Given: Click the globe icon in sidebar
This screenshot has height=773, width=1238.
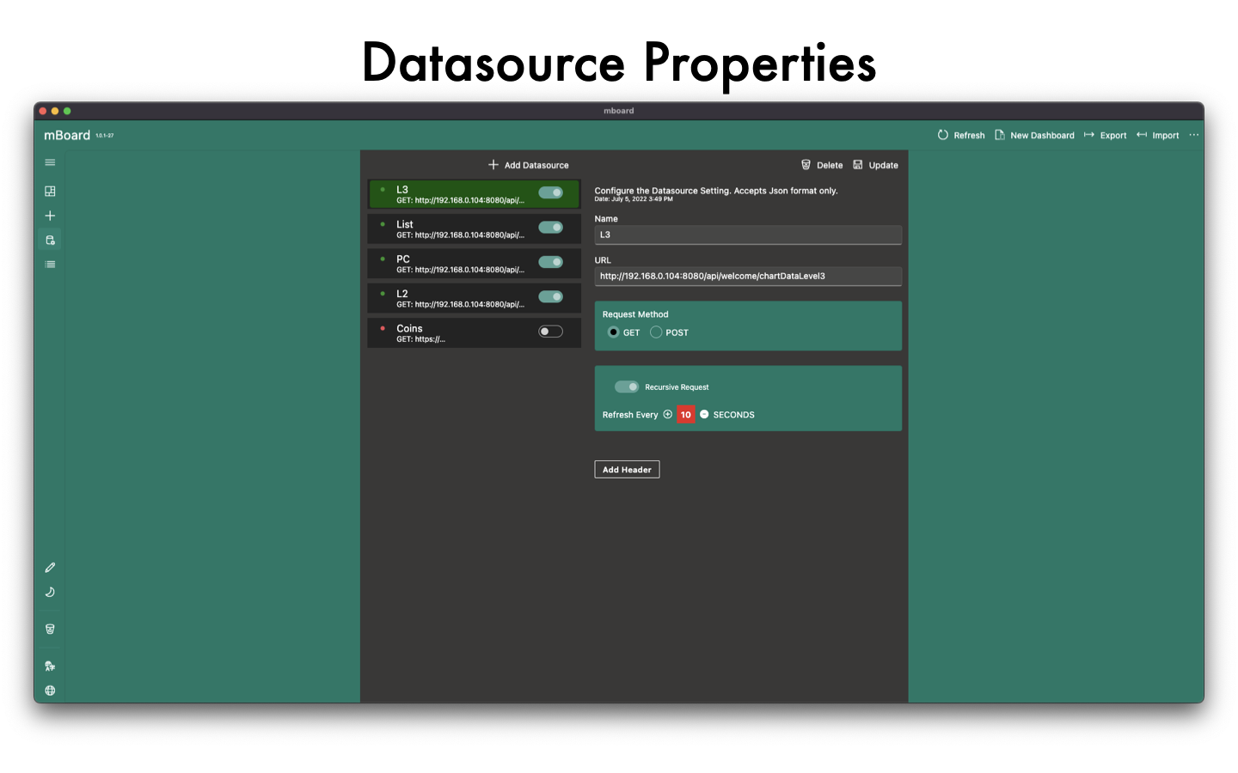Looking at the screenshot, I should [50, 691].
